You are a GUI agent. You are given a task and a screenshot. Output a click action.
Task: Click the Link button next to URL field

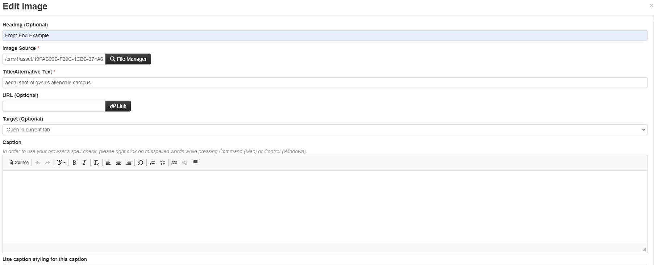[x=118, y=106]
